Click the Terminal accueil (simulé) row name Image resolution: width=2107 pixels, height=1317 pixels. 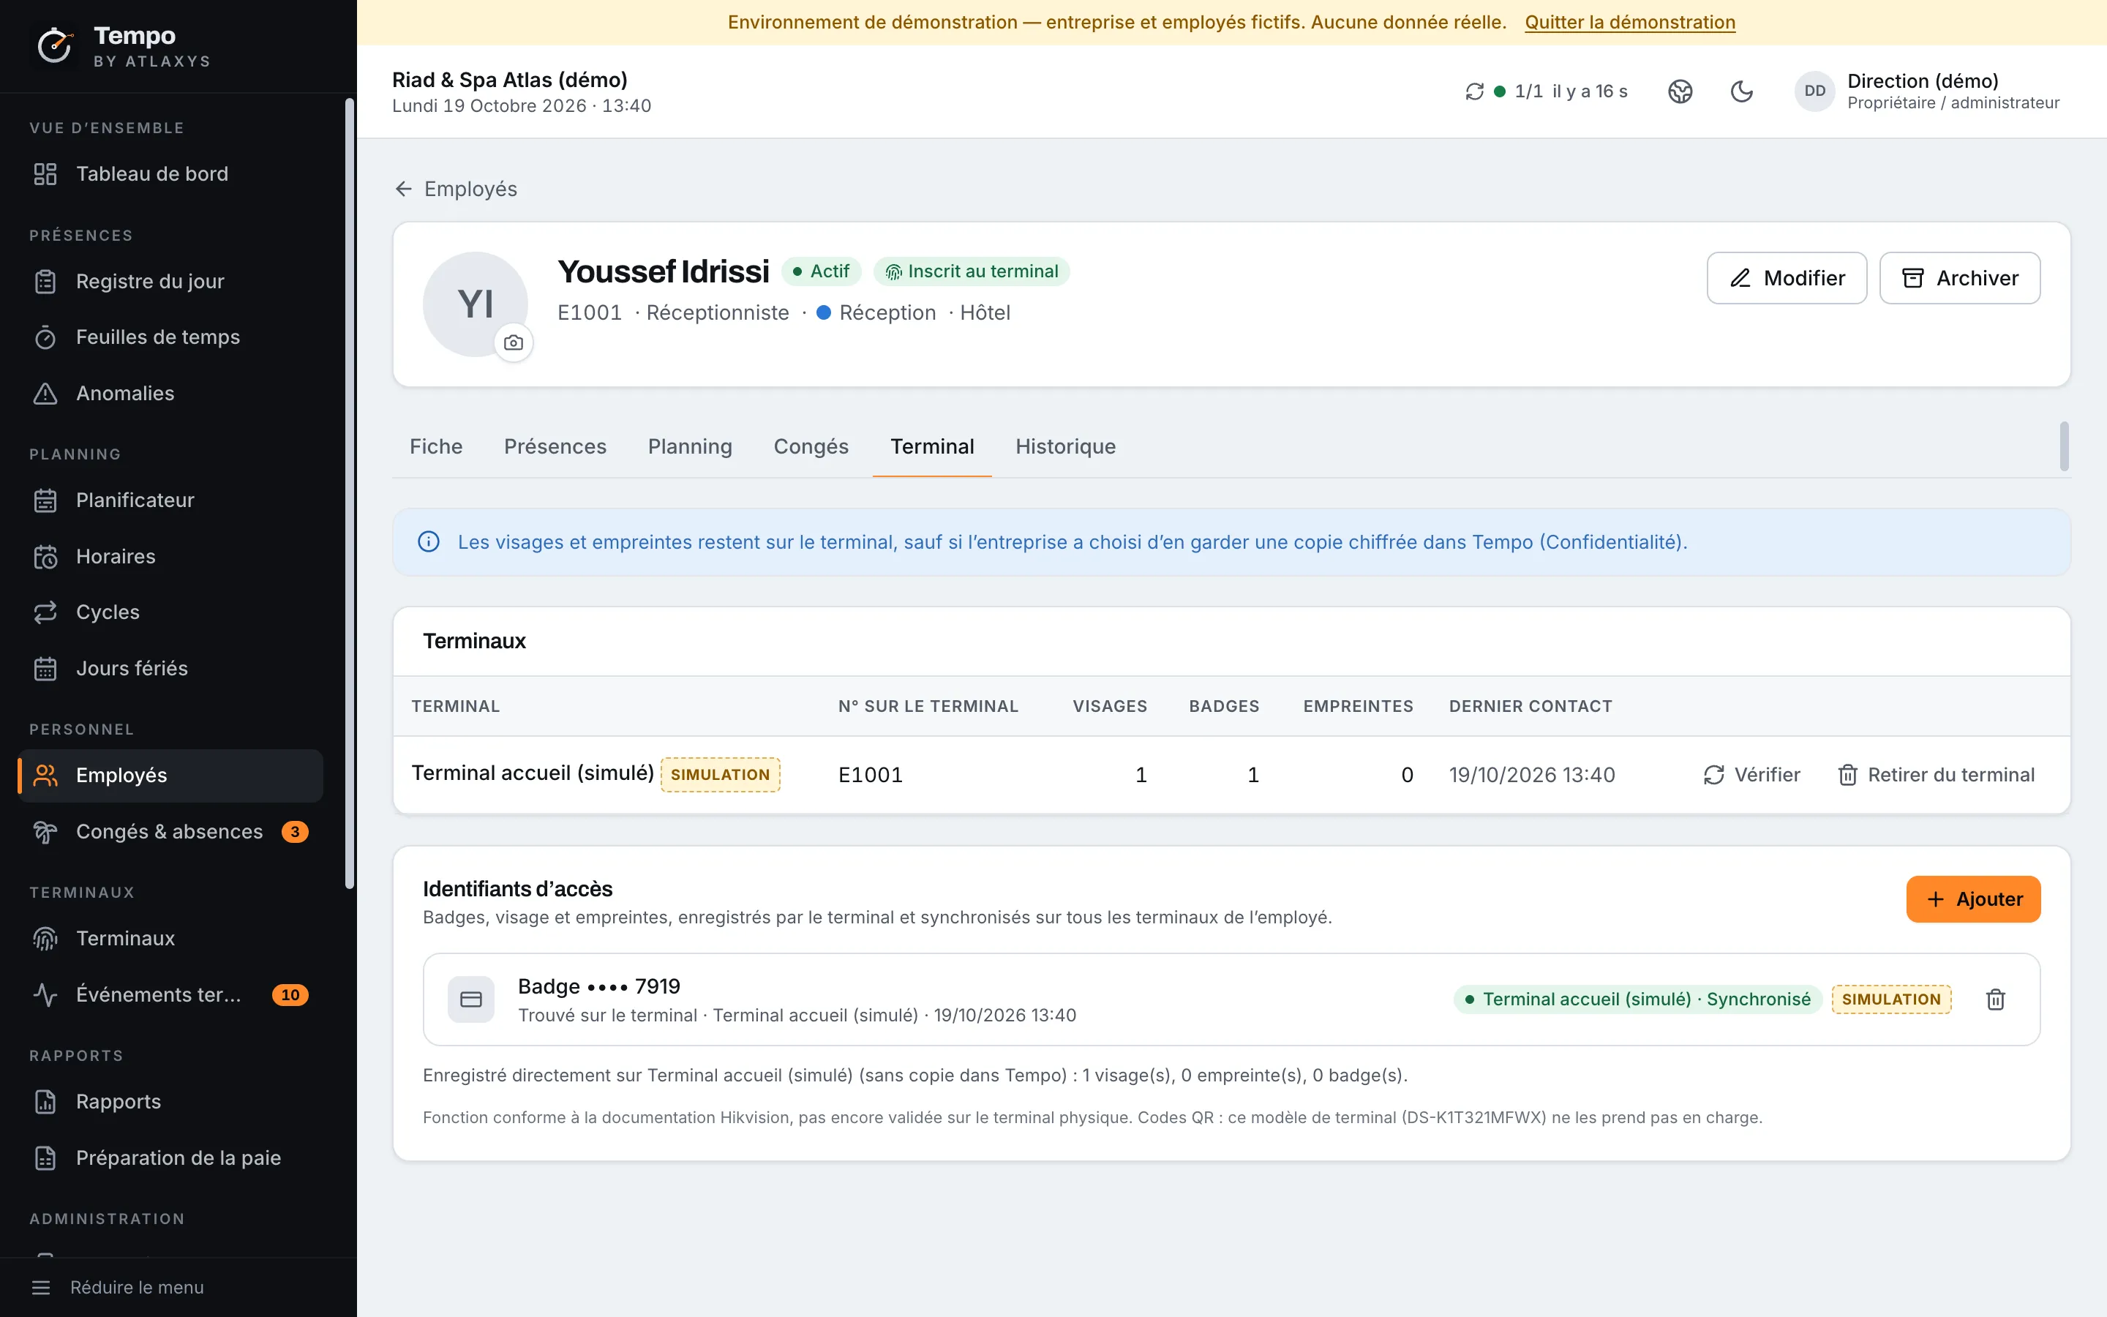tap(533, 773)
